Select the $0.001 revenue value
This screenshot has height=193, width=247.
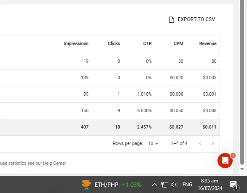coord(209,94)
